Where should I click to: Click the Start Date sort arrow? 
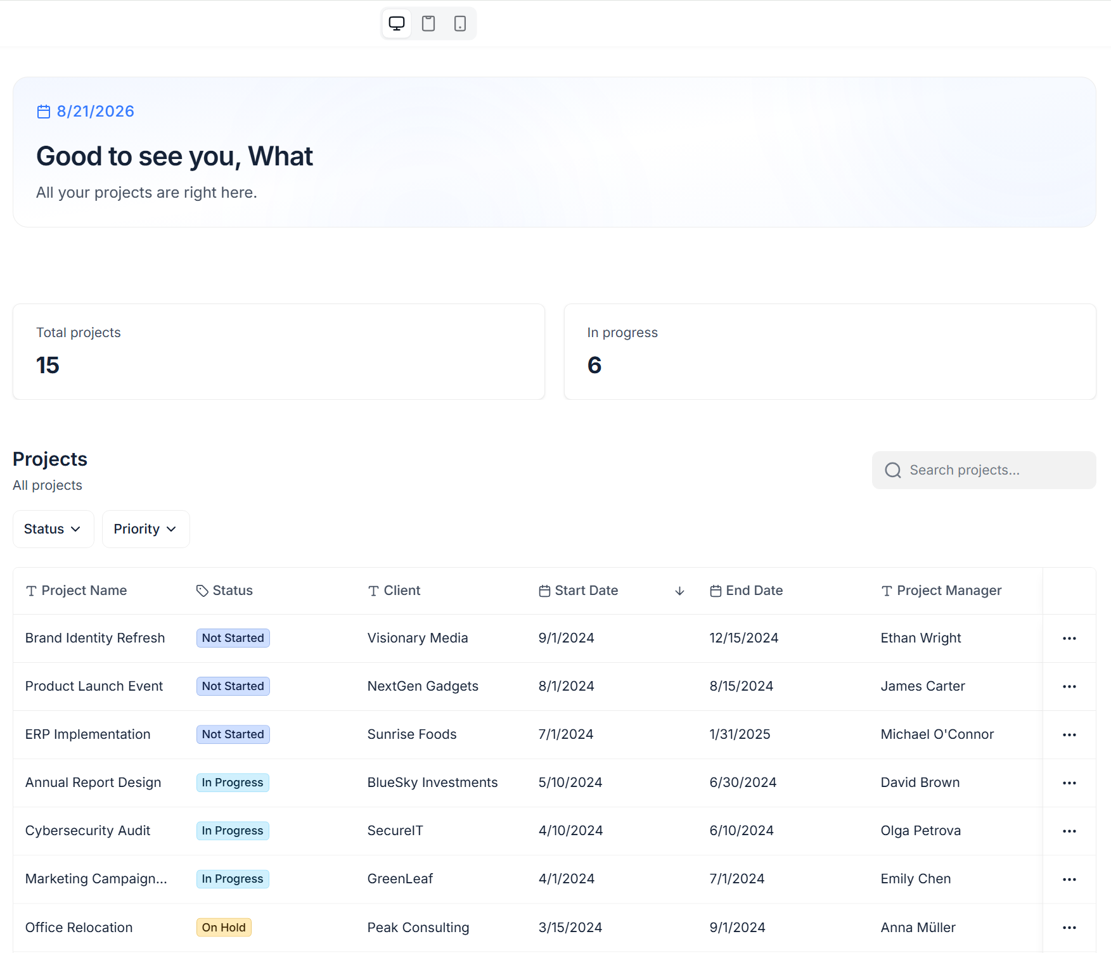coord(679,591)
